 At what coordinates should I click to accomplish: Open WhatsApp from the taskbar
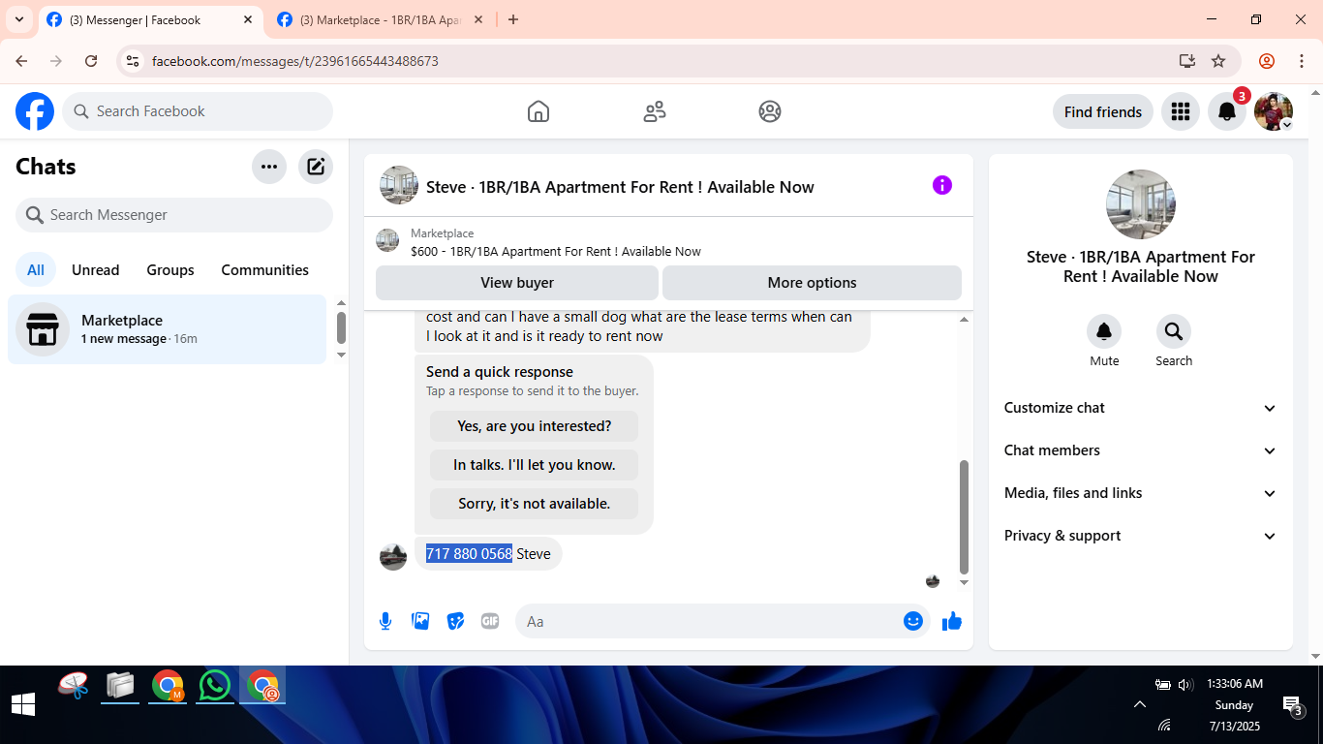(214, 686)
